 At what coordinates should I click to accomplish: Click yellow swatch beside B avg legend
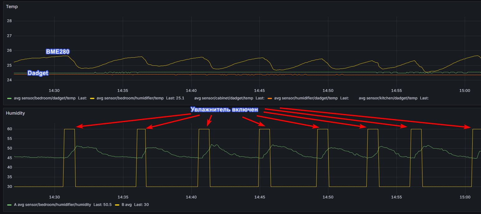tap(117, 205)
